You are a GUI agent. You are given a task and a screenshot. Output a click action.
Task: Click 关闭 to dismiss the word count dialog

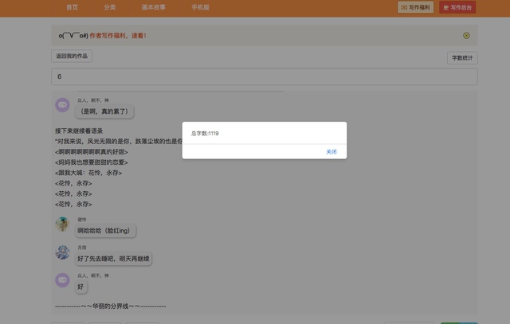[331, 151]
